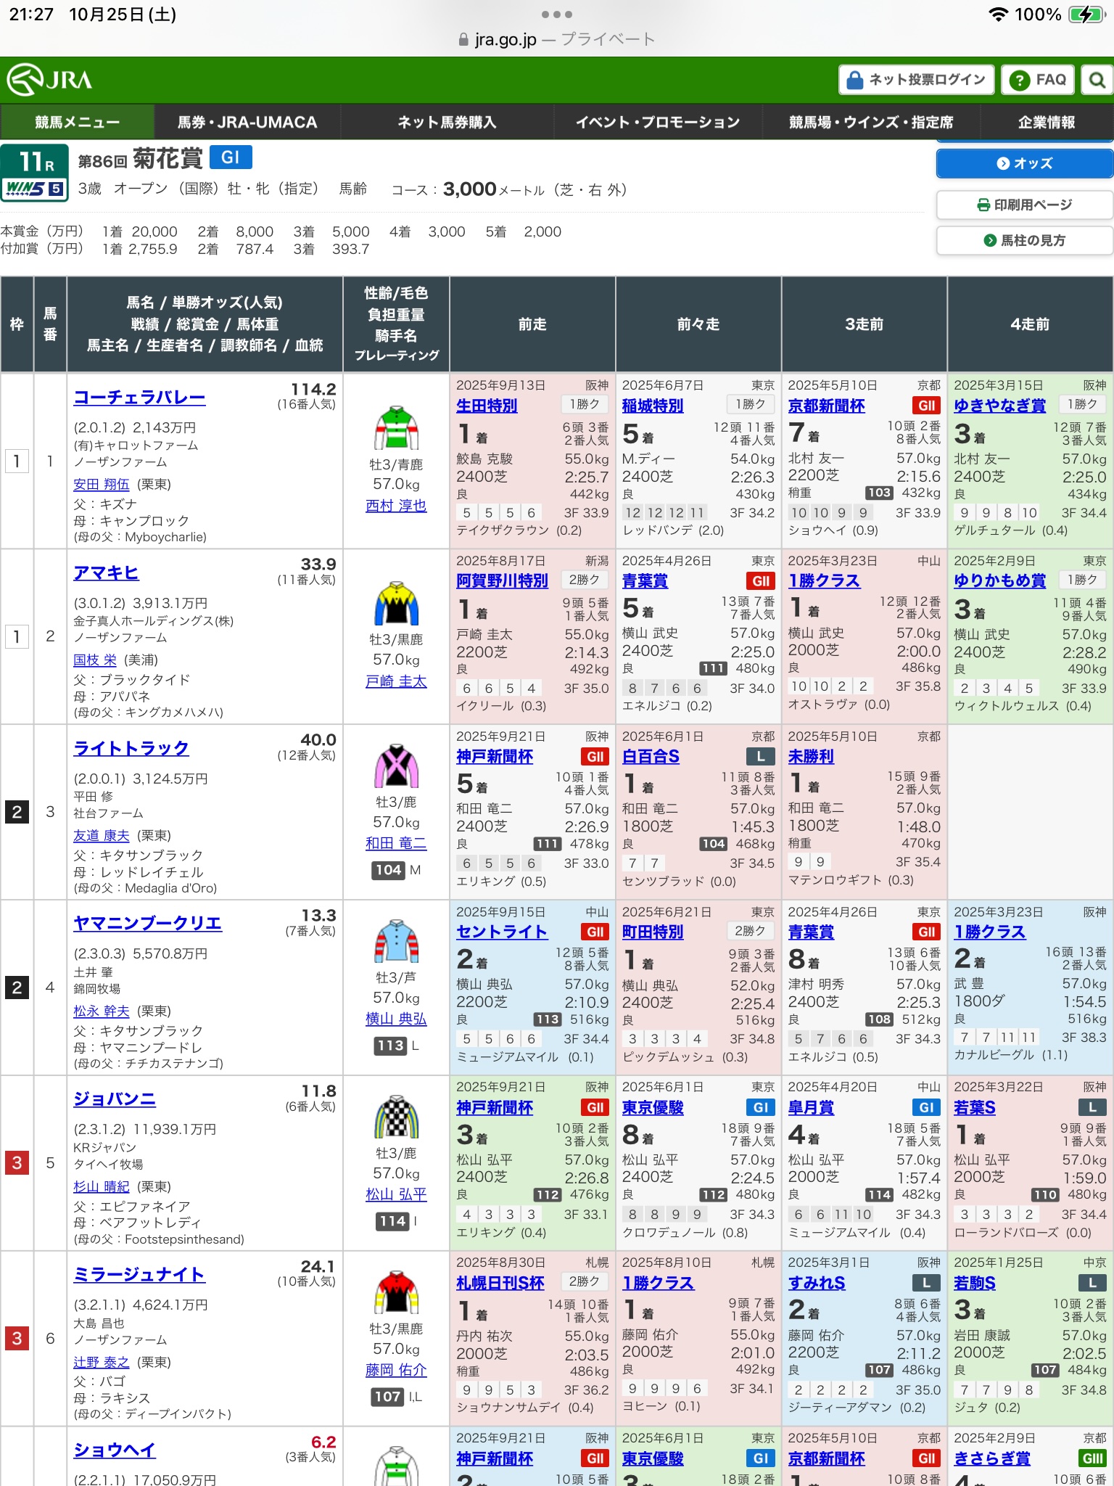
Task: Open the 印刷用ページ print page button
Action: [1024, 205]
